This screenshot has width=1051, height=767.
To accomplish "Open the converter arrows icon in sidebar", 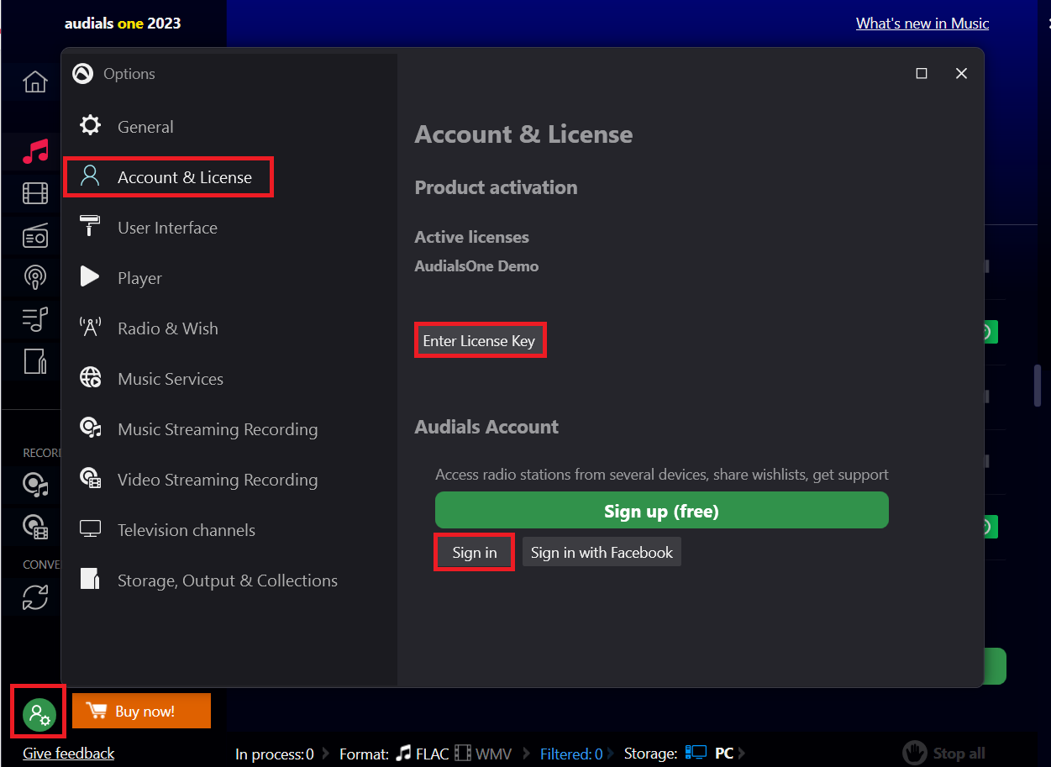I will (x=35, y=597).
